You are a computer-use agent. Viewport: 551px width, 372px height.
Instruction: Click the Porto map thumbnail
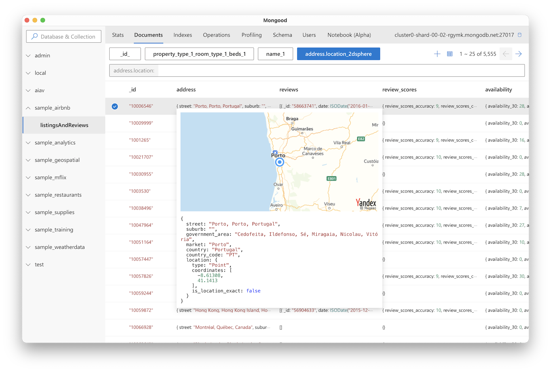coord(279,161)
